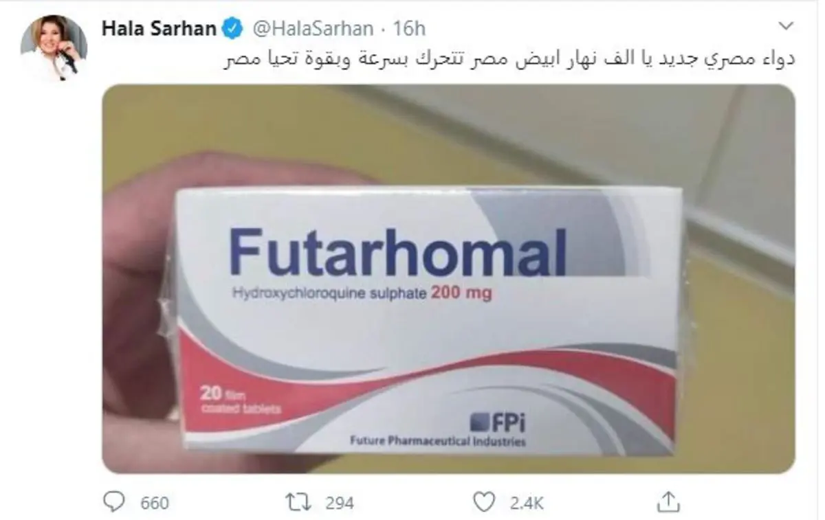Viewport: 825px width, 520px height.
Task: Click the red 200 mg dosage text
Action: [461, 294]
